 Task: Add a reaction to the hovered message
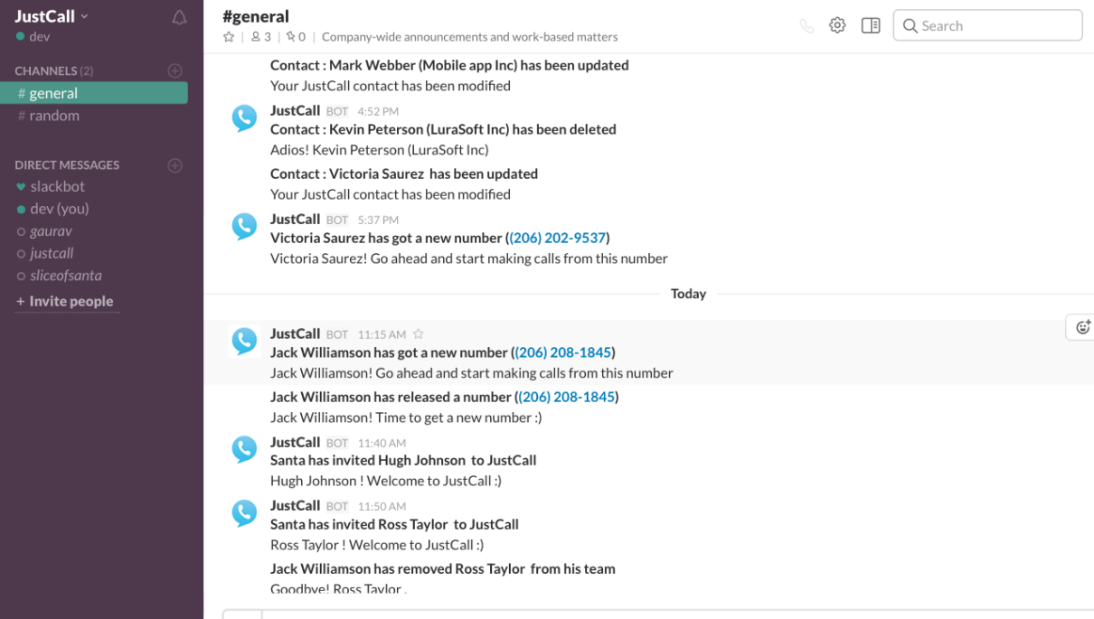[x=1082, y=327]
